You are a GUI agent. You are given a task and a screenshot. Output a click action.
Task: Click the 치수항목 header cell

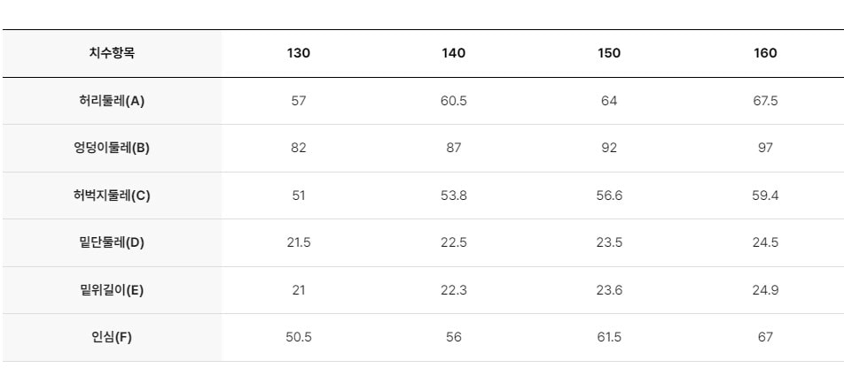(112, 53)
